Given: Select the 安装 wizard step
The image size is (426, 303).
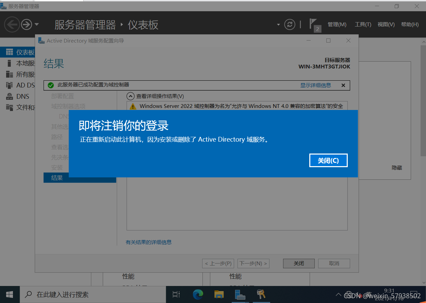Looking at the screenshot, I should coord(57,168).
